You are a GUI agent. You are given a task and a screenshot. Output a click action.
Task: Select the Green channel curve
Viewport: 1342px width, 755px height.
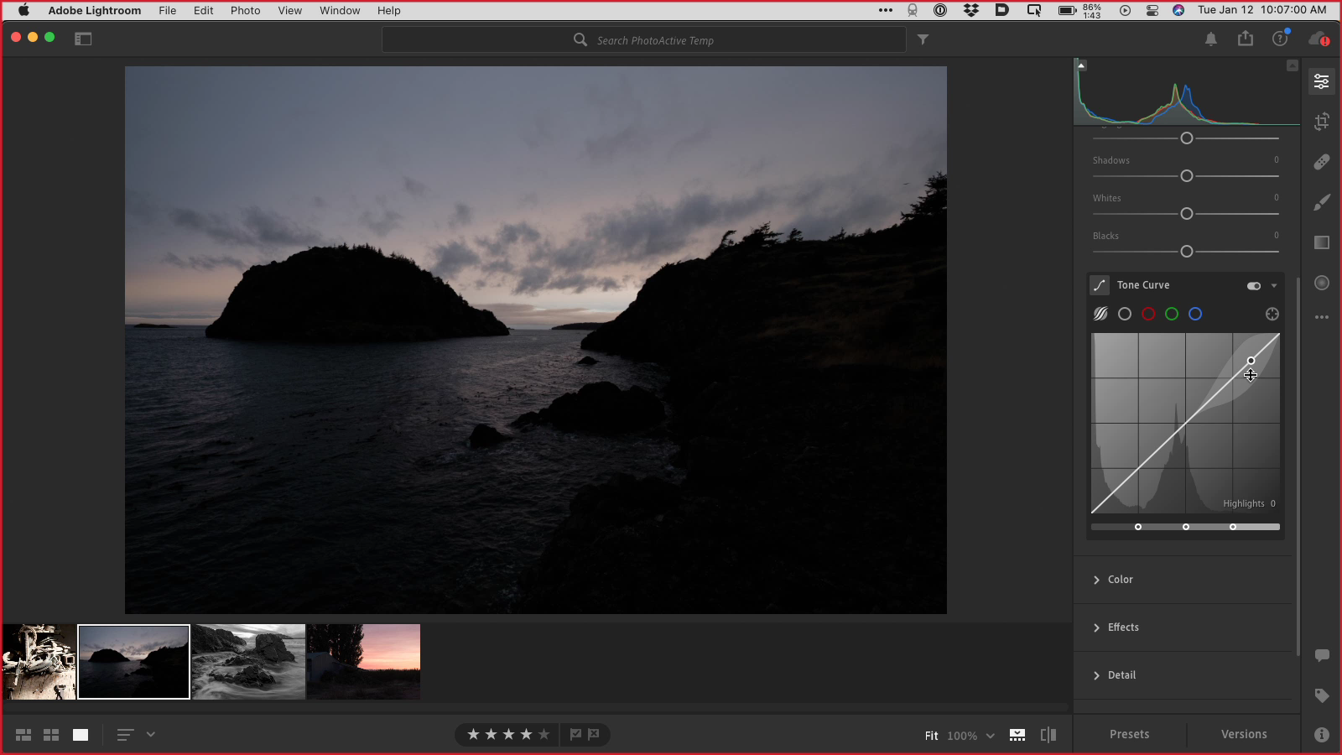pyautogui.click(x=1172, y=314)
